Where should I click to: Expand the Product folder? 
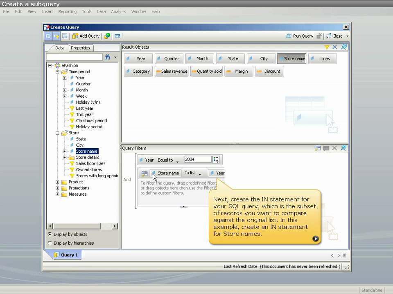57,182
